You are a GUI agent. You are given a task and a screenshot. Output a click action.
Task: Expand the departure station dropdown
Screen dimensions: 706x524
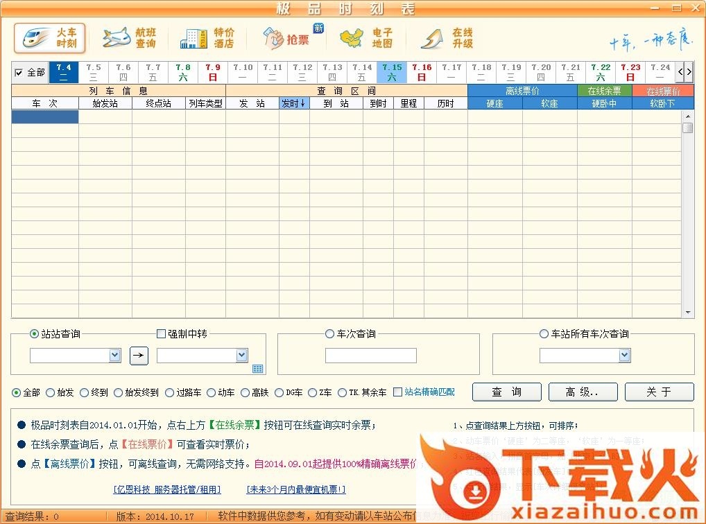115,355
